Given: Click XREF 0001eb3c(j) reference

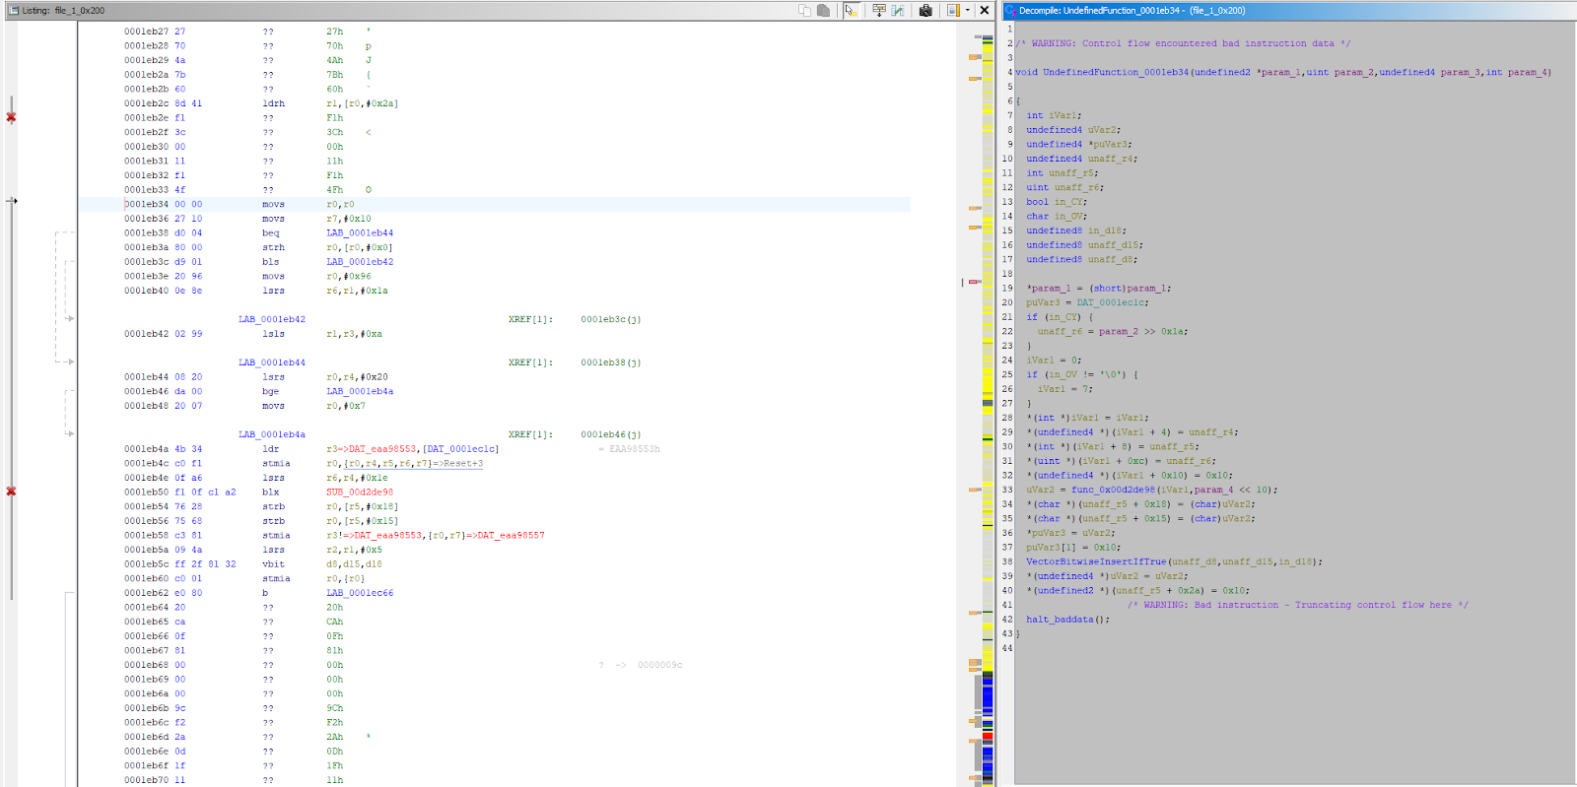Looking at the screenshot, I should tap(611, 319).
